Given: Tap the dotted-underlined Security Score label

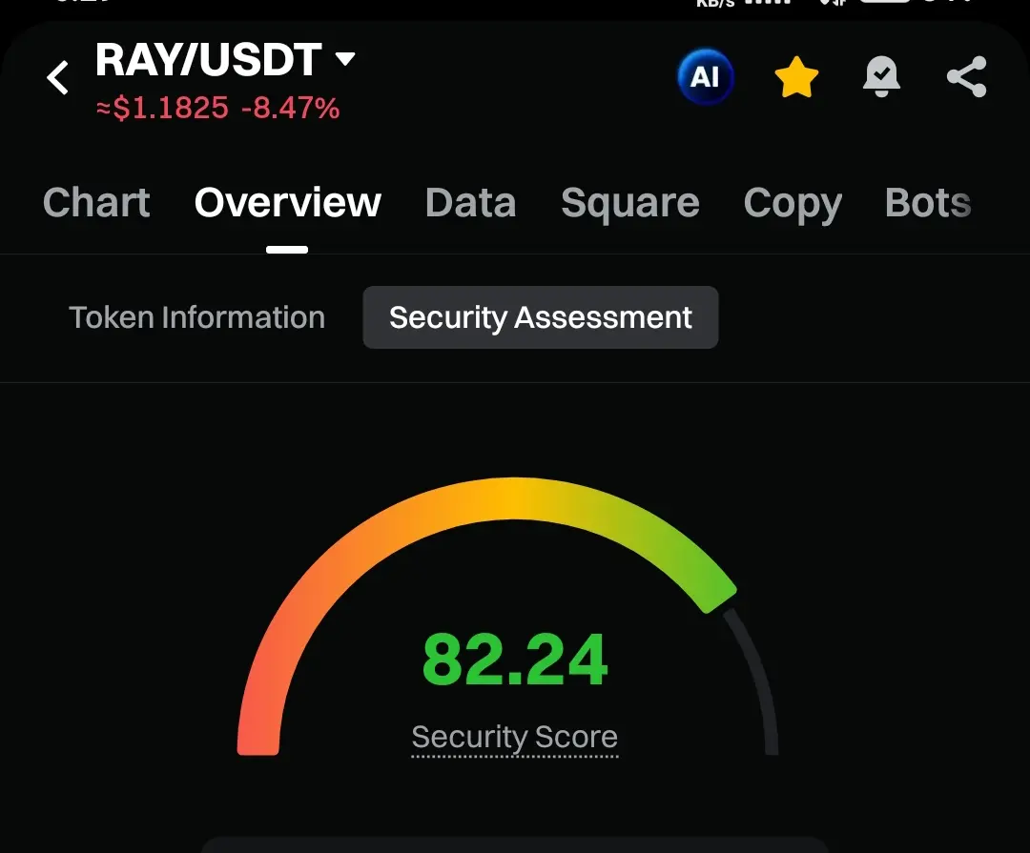Looking at the screenshot, I should 514,738.
